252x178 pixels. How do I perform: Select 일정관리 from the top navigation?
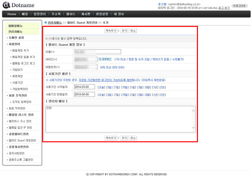click(x=39, y=14)
